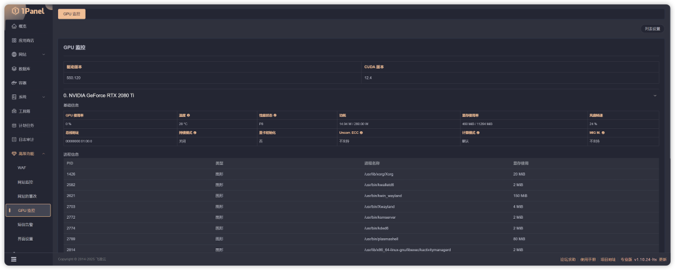The image size is (675, 270).
Task: Click the 数据库 database stack icon
Action: (14, 69)
